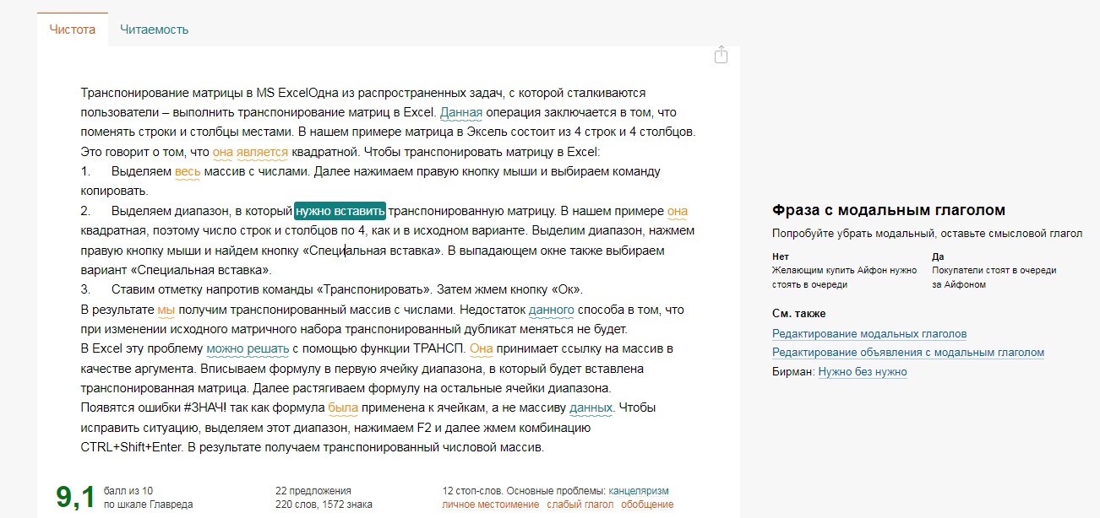Click the underlined word «данных»
Viewport: 1100px width, 518px height.
tap(591, 407)
